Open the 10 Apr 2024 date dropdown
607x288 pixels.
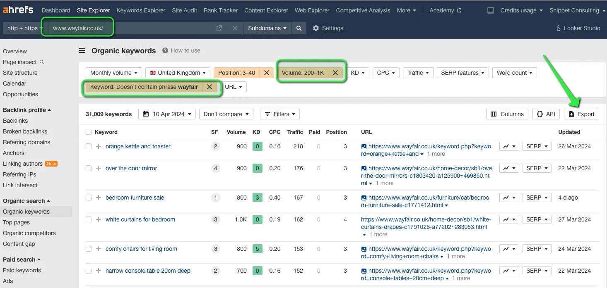click(167, 114)
